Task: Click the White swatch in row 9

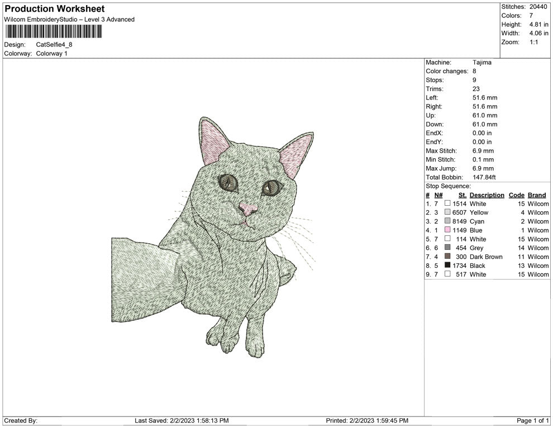Action: [447, 273]
